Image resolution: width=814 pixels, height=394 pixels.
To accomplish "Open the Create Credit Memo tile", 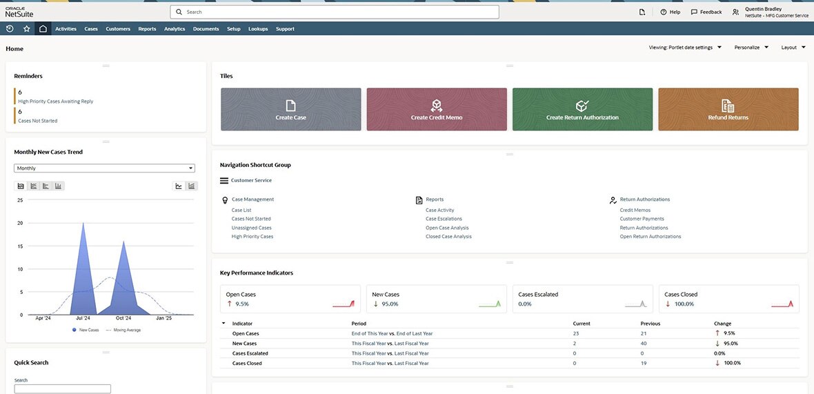I will pyautogui.click(x=437, y=109).
